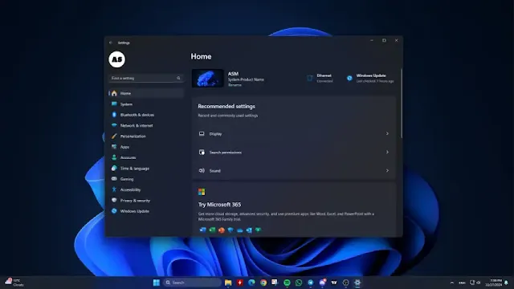Open the taskbar clock and date
Image resolution: width=514 pixels, height=289 pixels.
pos(494,283)
